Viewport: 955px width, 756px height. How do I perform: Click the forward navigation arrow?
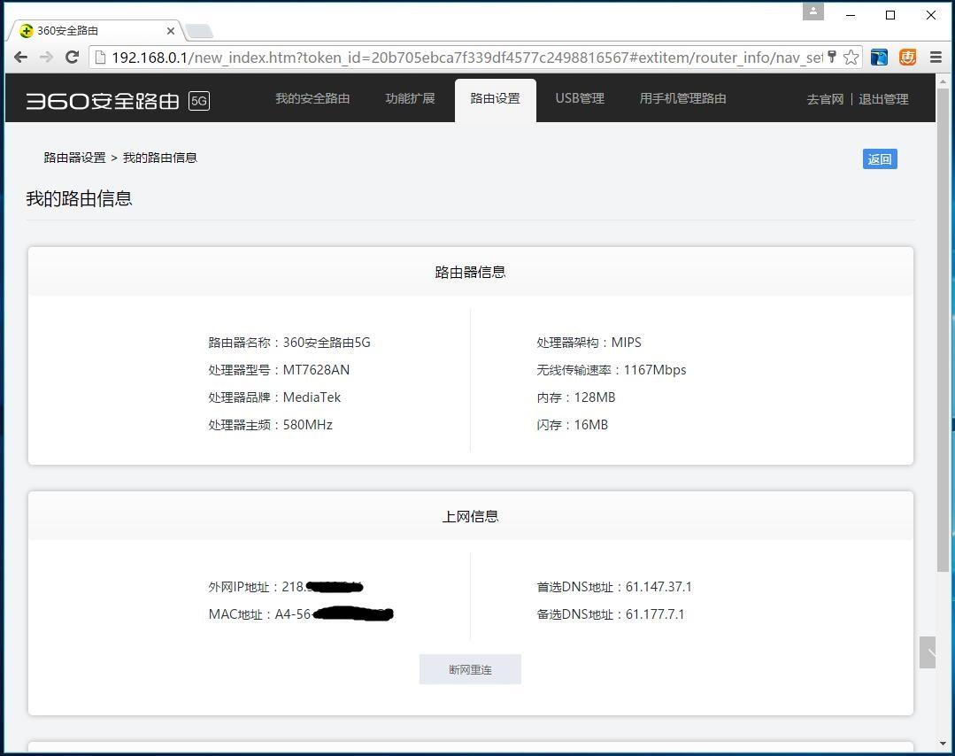point(47,57)
